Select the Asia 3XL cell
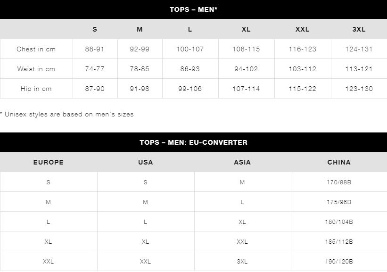Viewport: 387px width, 272px height. tap(242, 261)
